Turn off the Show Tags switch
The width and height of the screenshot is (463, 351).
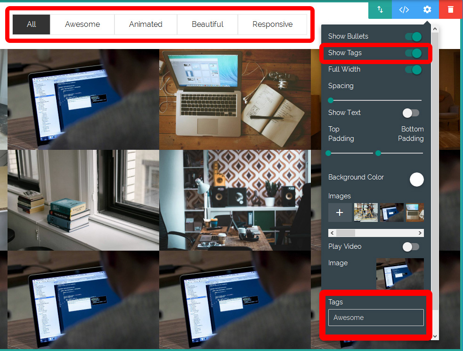pyautogui.click(x=413, y=53)
